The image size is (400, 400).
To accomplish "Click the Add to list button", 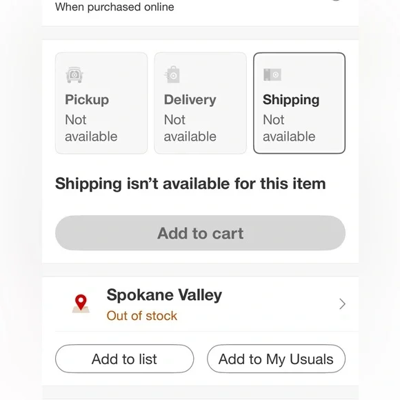I will (124, 359).
